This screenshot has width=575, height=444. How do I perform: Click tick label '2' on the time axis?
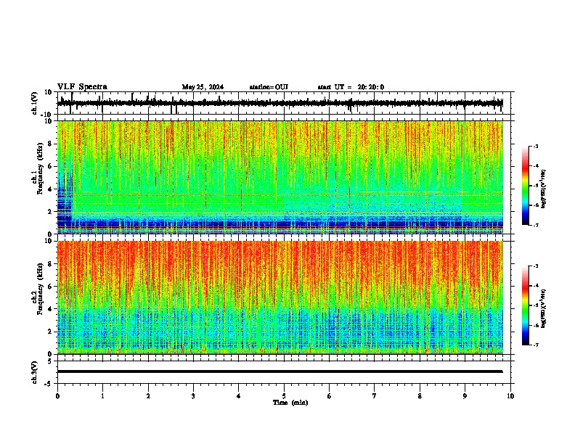pyautogui.click(x=148, y=396)
